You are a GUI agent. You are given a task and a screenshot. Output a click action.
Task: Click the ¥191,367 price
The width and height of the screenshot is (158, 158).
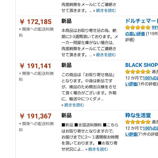[x=36, y=116]
